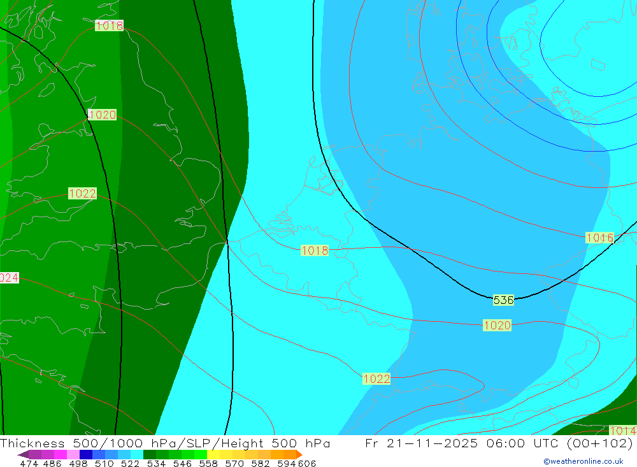The width and height of the screenshot is (637, 467).
Task: Pick the bright yellow legend swatch
Action: pyautogui.click(x=213, y=454)
